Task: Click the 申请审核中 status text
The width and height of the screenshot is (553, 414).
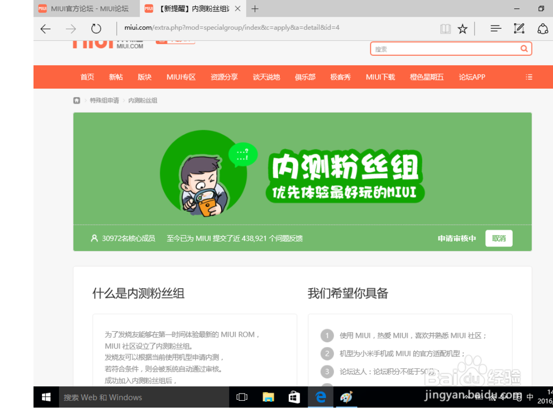Action: 457,238
